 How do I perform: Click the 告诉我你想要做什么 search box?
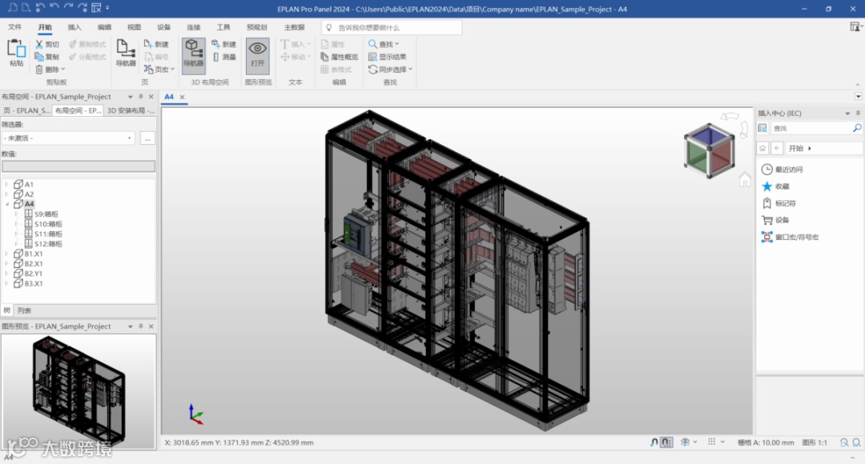click(x=392, y=27)
